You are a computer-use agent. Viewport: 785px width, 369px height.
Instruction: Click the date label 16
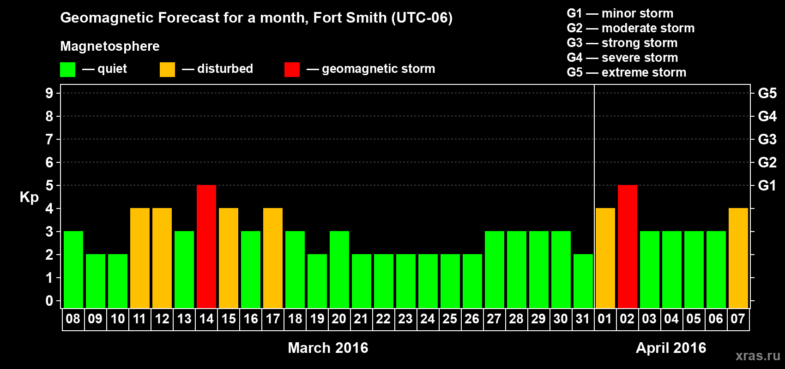[x=251, y=319]
